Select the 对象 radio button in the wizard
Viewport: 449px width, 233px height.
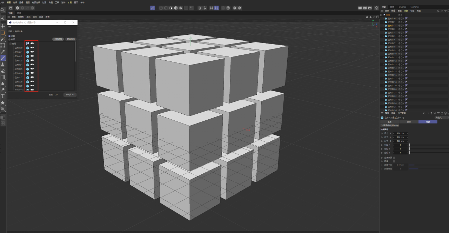coord(9,36)
